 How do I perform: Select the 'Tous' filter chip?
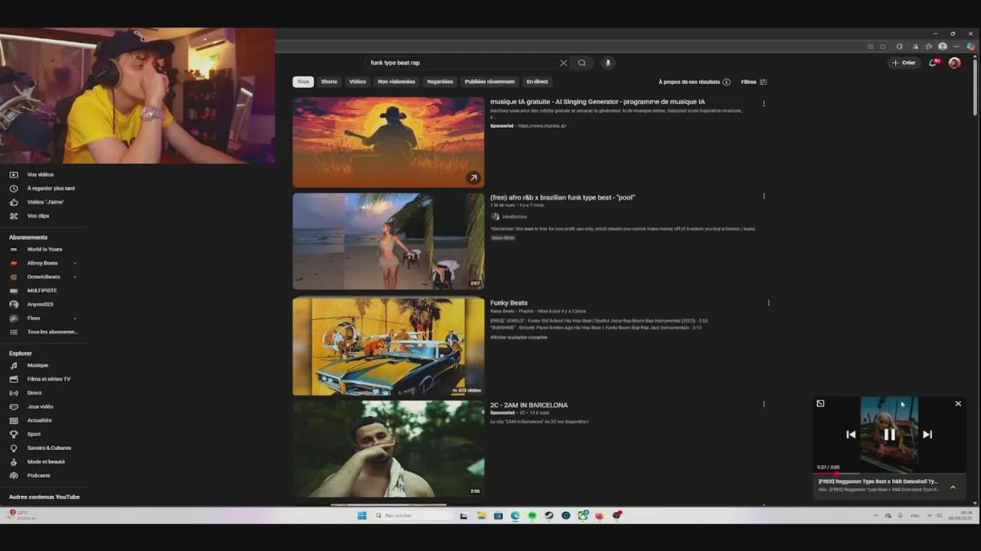click(x=303, y=82)
